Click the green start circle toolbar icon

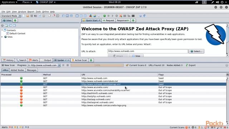click(x=104, y=16)
